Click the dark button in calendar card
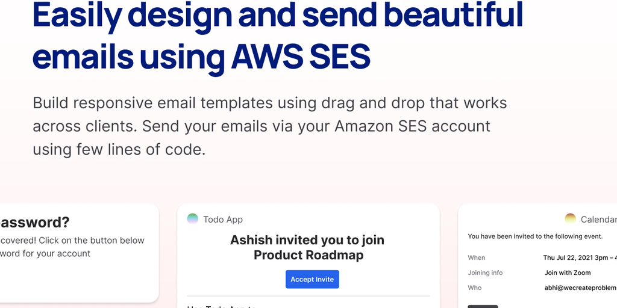Screen dimensions: 617x308 point(483,306)
